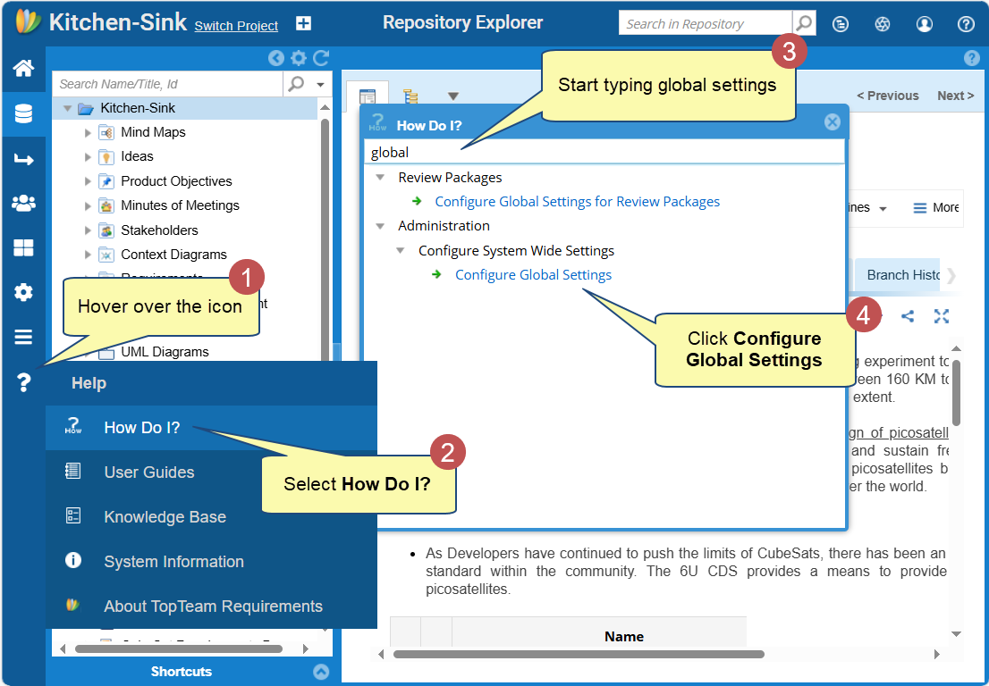
Task: Refresh the repository tree
Action: pyautogui.click(x=321, y=58)
